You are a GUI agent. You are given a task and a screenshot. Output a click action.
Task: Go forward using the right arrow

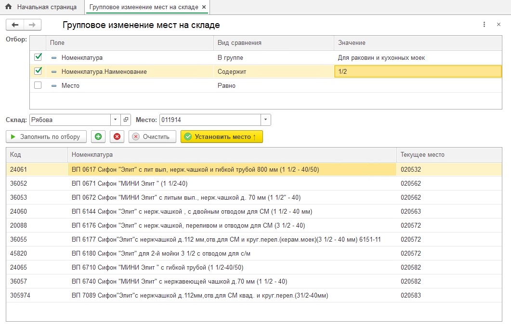coord(32,25)
